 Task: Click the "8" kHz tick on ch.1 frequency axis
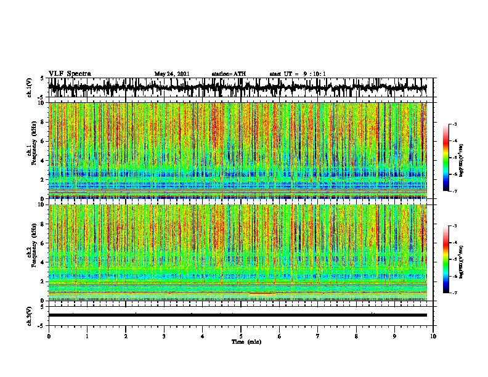pos(43,122)
